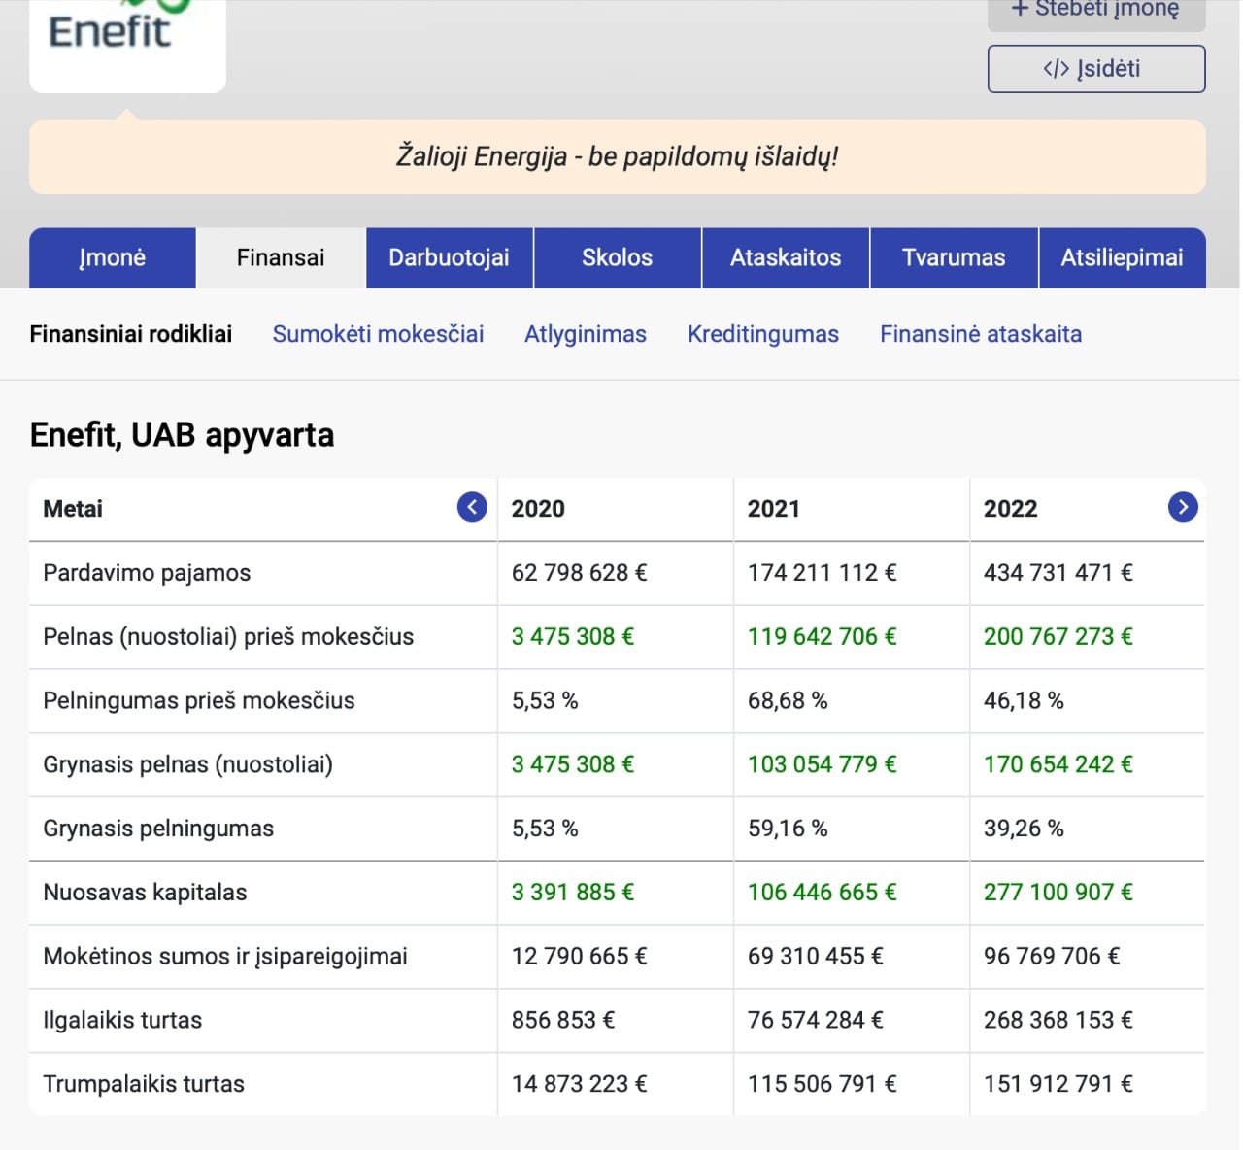Select the Pardavimo pajamos row label
1243x1150 pixels.
[x=147, y=573]
